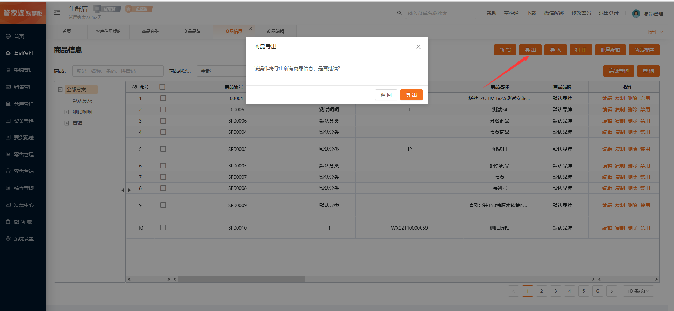Check the box for row SP00007

[163, 177]
